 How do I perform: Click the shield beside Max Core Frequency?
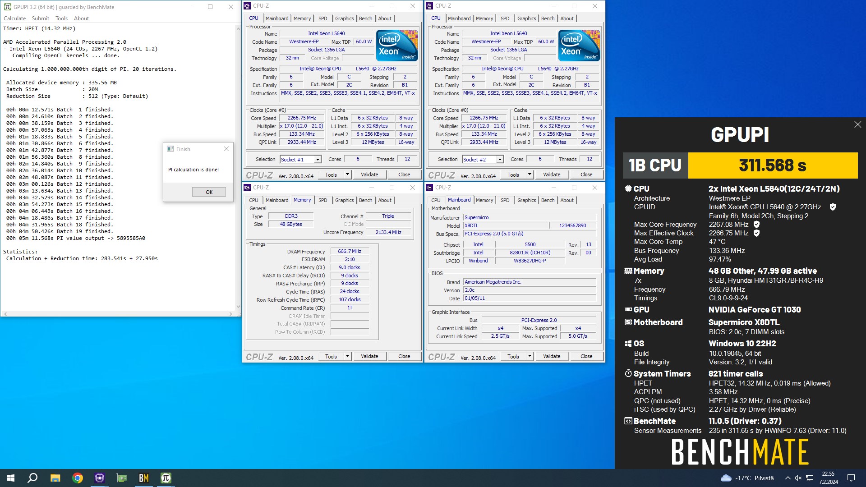click(756, 224)
